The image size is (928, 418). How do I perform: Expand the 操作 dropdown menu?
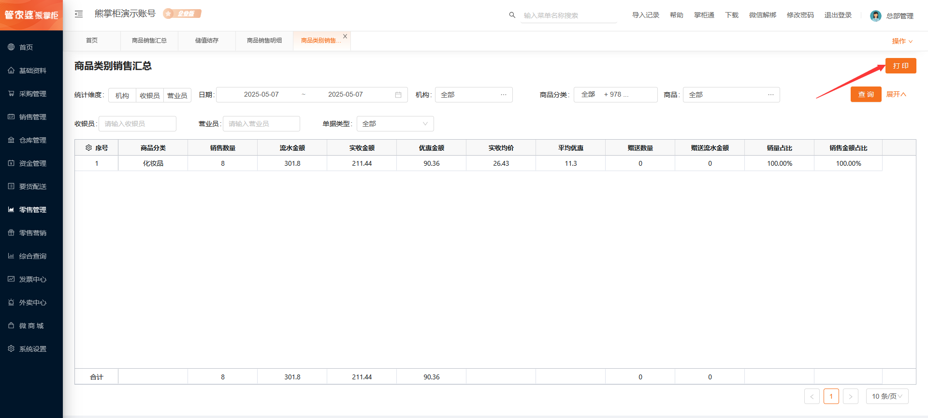click(902, 41)
